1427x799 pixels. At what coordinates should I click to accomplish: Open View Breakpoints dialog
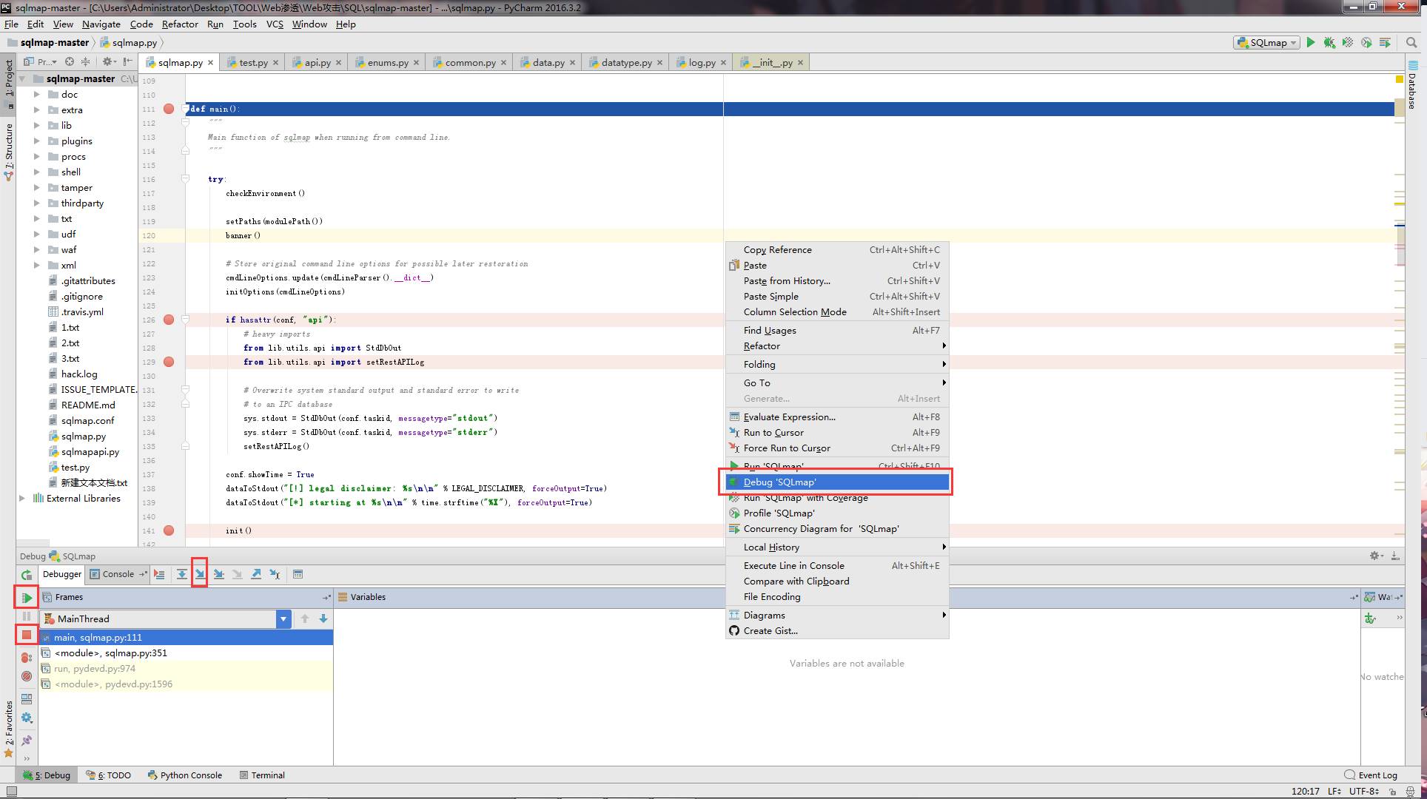click(x=27, y=658)
